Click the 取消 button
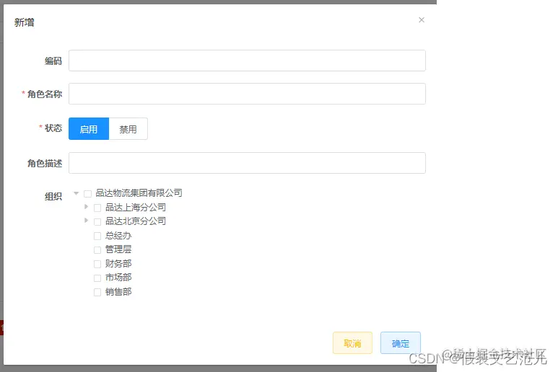Image resolution: width=558 pixels, height=372 pixels. pyautogui.click(x=353, y=343)
